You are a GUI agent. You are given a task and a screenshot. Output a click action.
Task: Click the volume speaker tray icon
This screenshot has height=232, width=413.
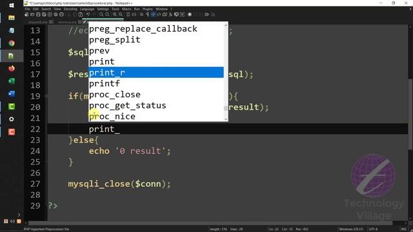12,221
